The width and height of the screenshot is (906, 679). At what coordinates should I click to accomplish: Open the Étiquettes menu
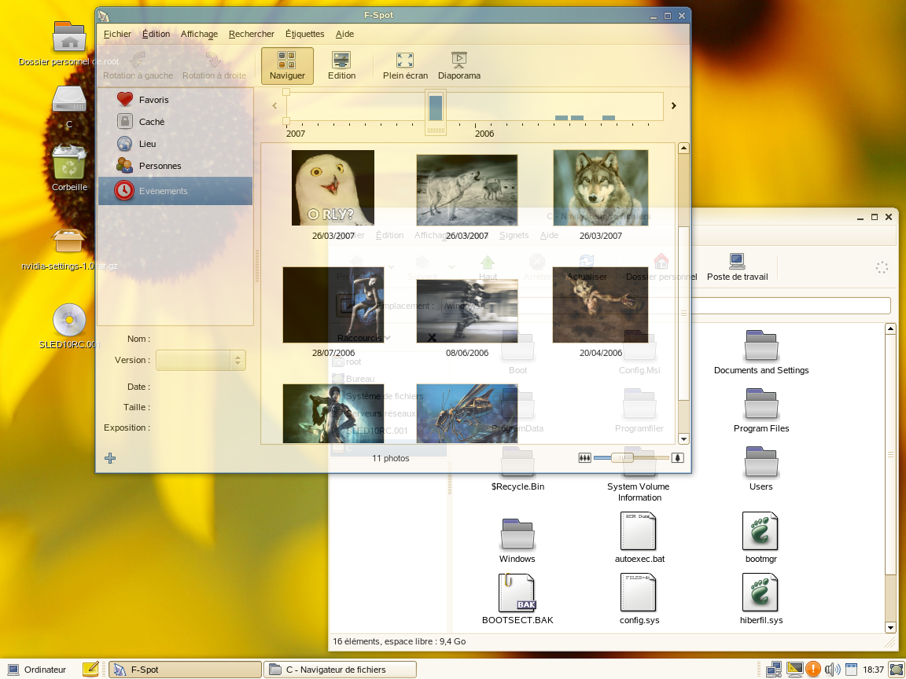tap(304, 34)
